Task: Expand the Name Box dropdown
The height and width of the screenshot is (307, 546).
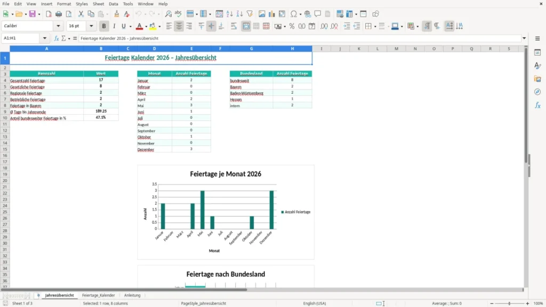Action: tap(45, 38)
